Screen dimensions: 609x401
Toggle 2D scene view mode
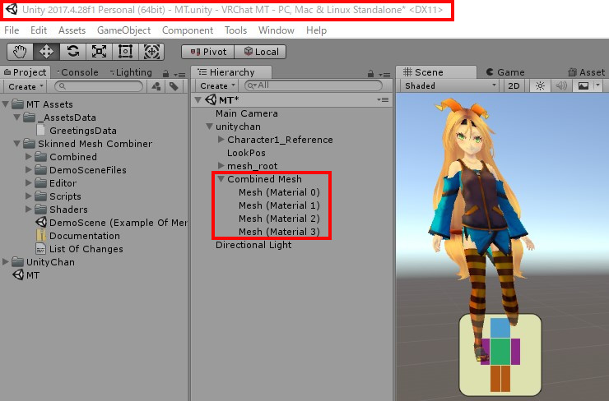click(x=514, y=85)
